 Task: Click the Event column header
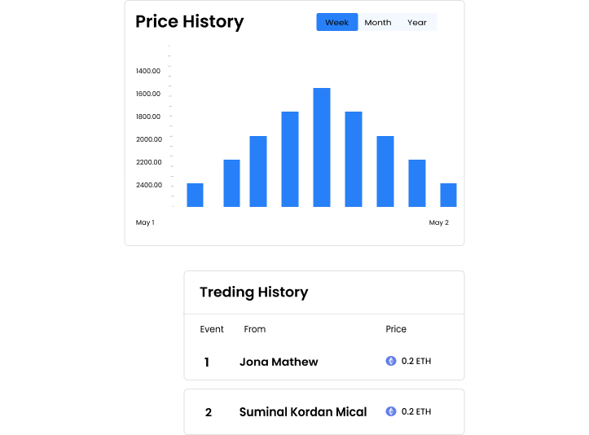point(212,329)
